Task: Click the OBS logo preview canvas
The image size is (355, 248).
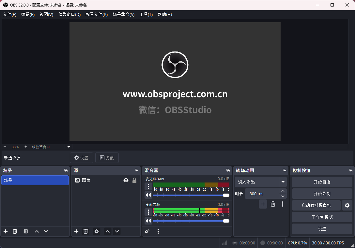Action: 175,81
